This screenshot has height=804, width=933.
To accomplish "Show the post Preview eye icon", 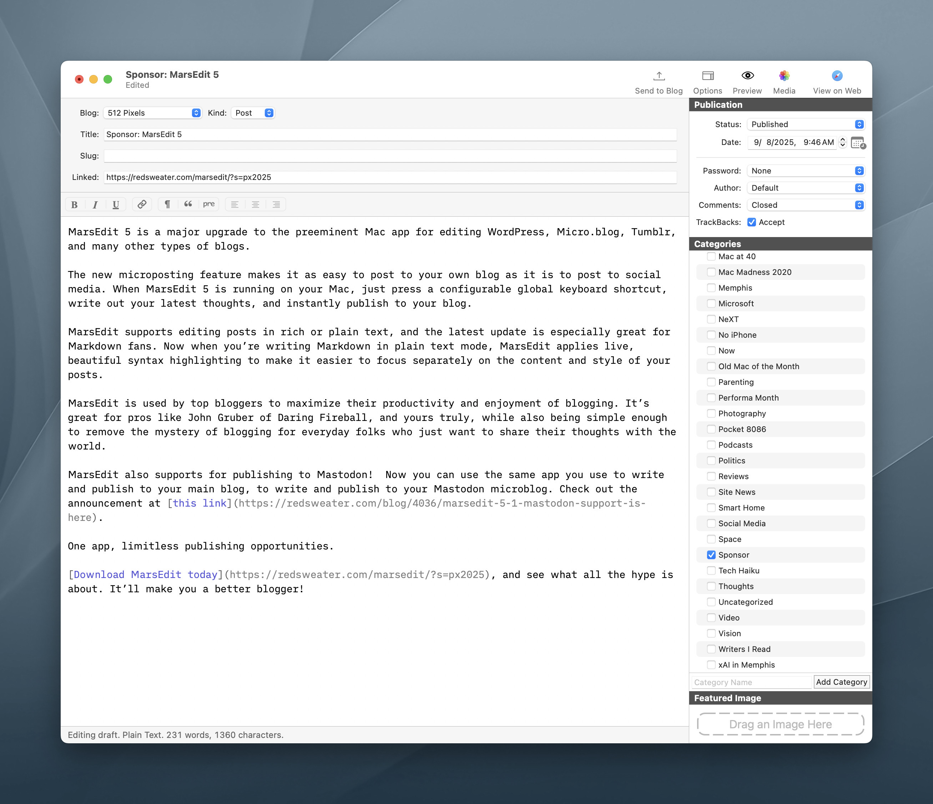I will click(747, 76).
